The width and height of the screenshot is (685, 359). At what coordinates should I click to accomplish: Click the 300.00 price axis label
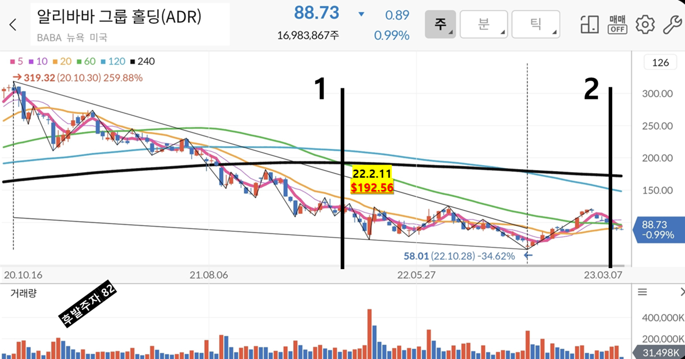pos(657,93)
